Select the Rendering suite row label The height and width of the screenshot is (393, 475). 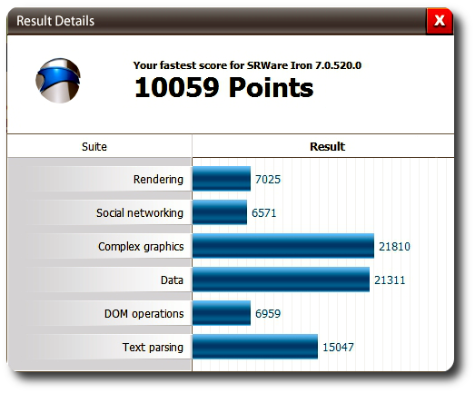pos(158,179)
